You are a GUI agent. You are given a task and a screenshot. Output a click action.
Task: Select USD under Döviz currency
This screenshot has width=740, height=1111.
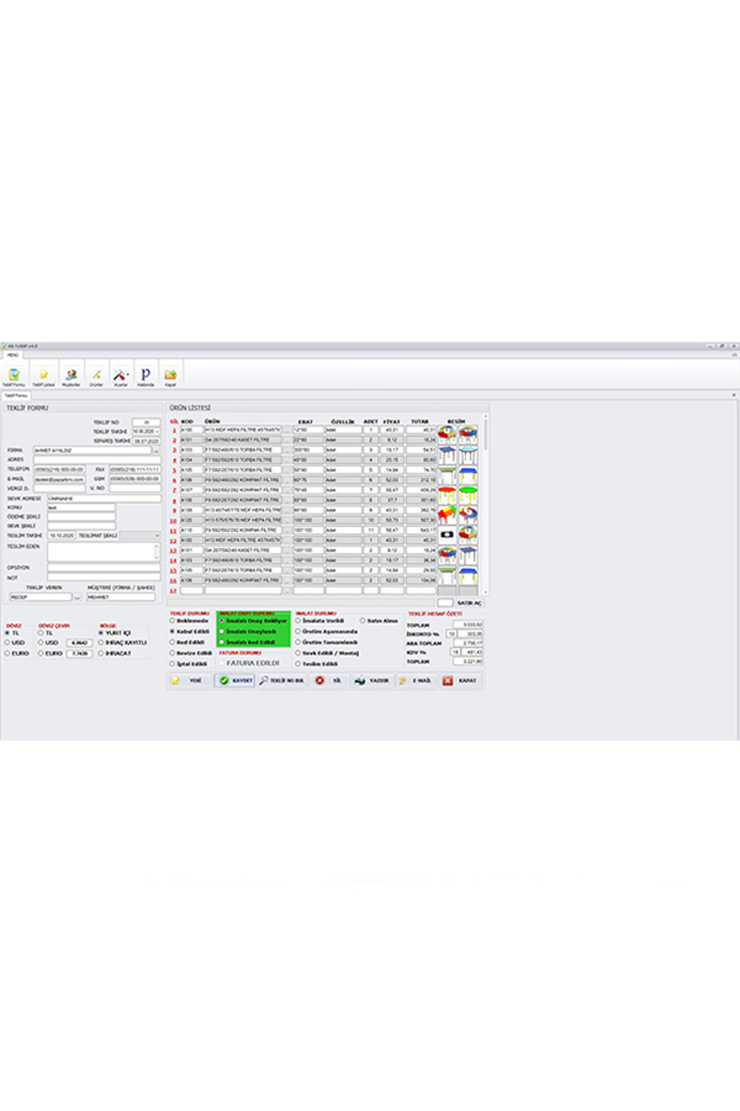point(8,643)
